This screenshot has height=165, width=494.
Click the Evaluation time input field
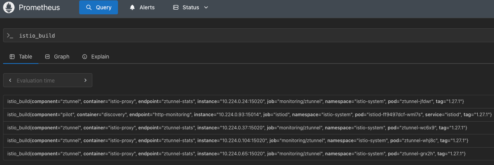[x=47, y=81]
